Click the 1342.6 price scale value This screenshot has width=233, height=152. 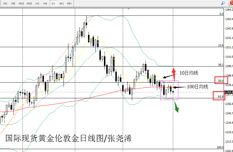coord(229,28)
